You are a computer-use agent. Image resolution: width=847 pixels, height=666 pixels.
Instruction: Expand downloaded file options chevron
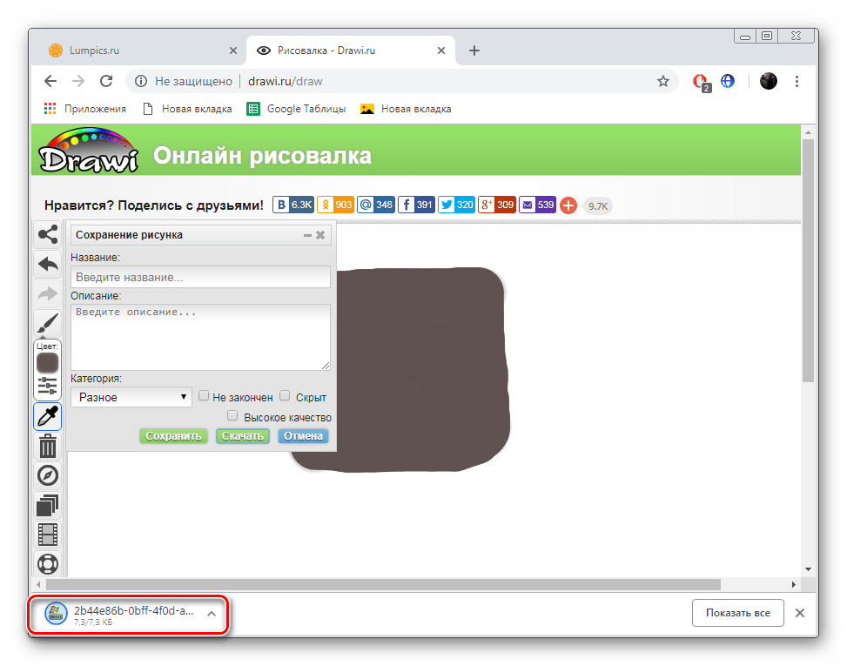tap(211, 614)
